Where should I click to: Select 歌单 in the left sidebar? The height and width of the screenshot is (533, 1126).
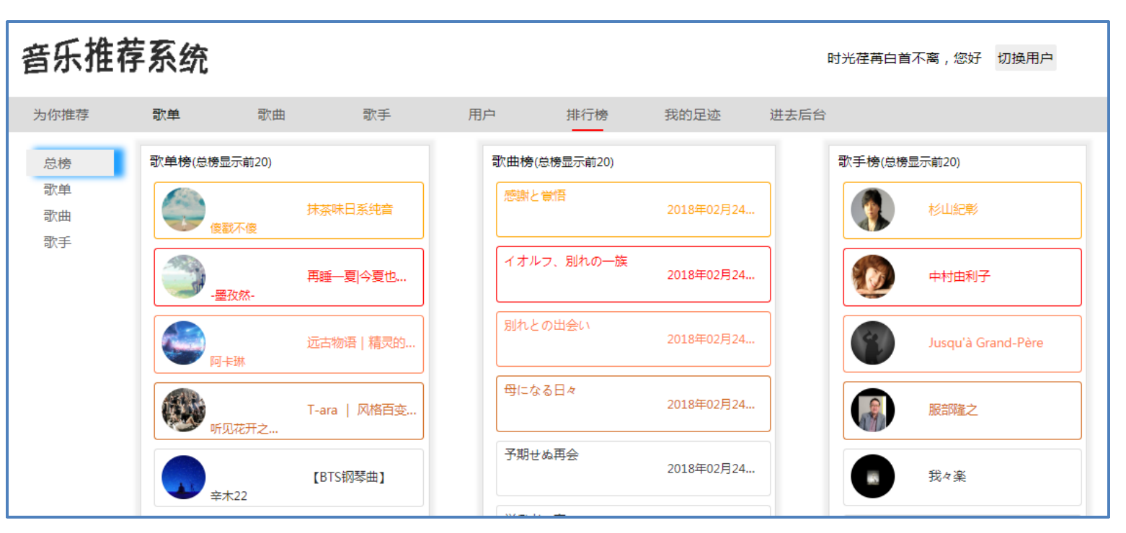tap(58, 190)
